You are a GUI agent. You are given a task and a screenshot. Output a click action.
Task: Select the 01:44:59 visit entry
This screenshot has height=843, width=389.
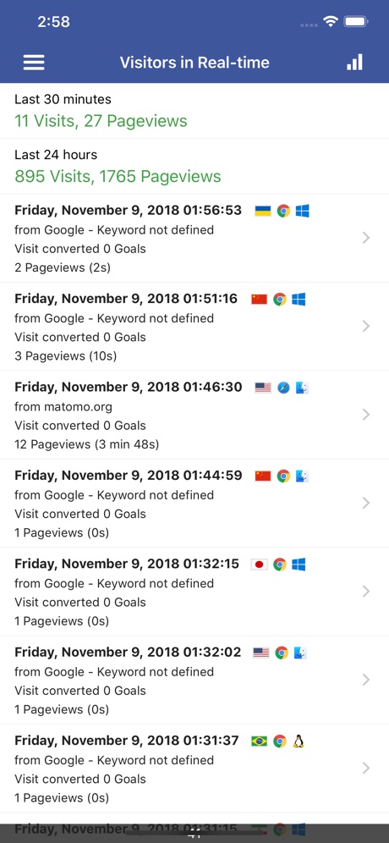[x=194, y=504]
